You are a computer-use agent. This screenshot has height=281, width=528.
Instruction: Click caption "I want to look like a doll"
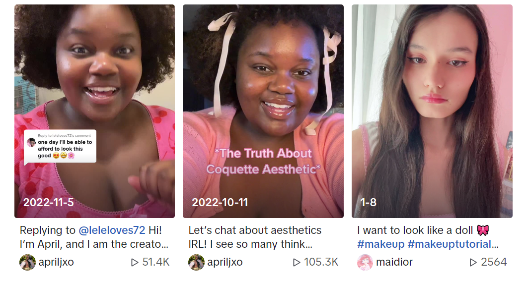(415, 230)
